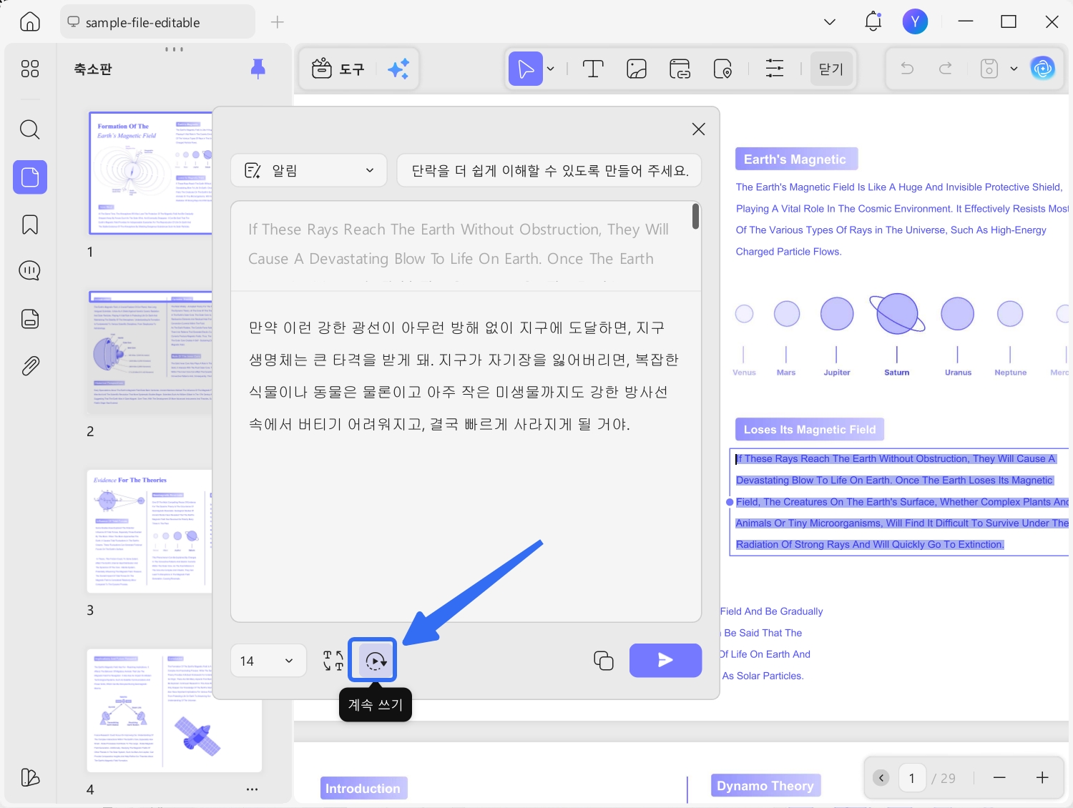Viewport: 1073px width, 808px height.
Task: Open the bookmarks panel icon
Action: click(30, 225)
